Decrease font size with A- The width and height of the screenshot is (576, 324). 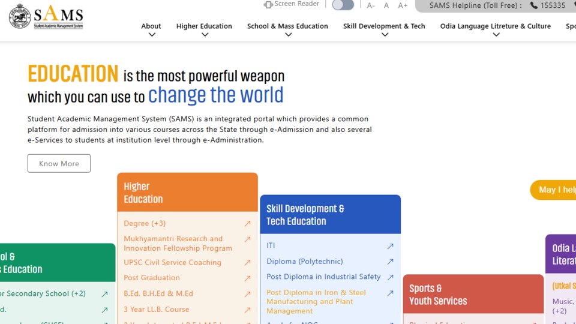(371, 5)
